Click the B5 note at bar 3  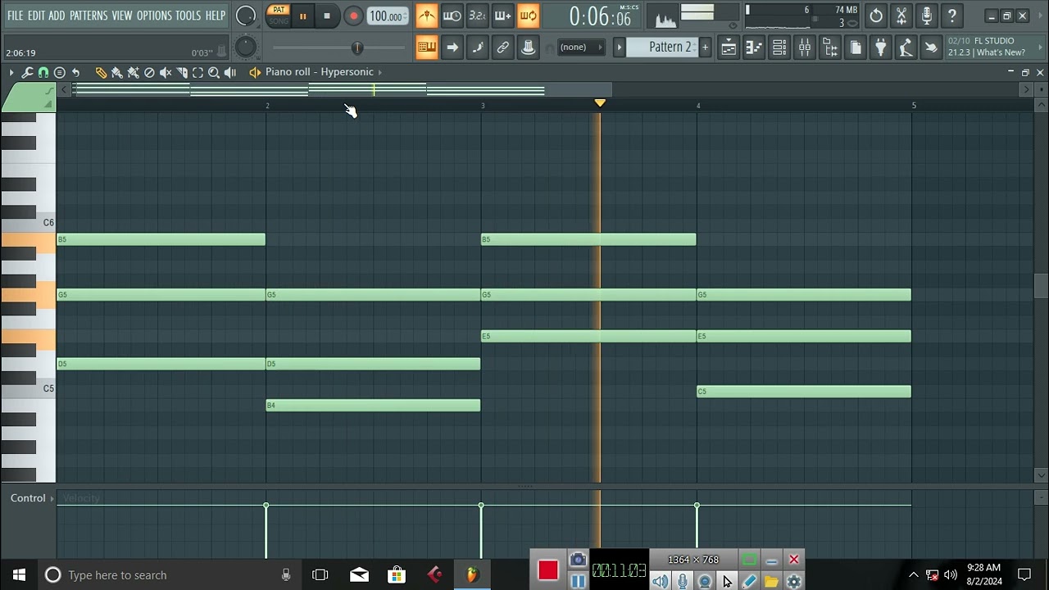(588, 239)
